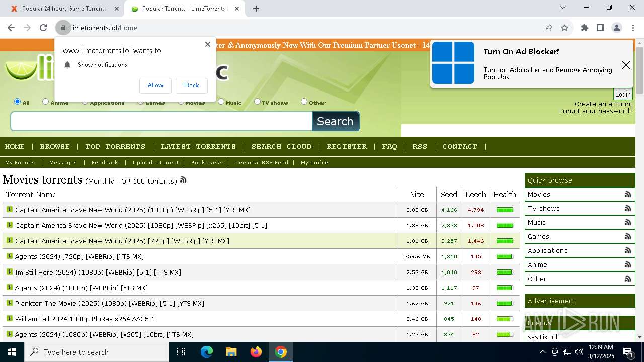Click health bar of William Tell 2024 row
The image size is (644, 362).
tap(505, 319)
